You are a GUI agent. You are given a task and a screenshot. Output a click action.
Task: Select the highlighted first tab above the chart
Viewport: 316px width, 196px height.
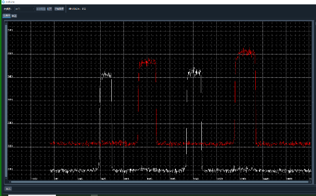[6, 16]
